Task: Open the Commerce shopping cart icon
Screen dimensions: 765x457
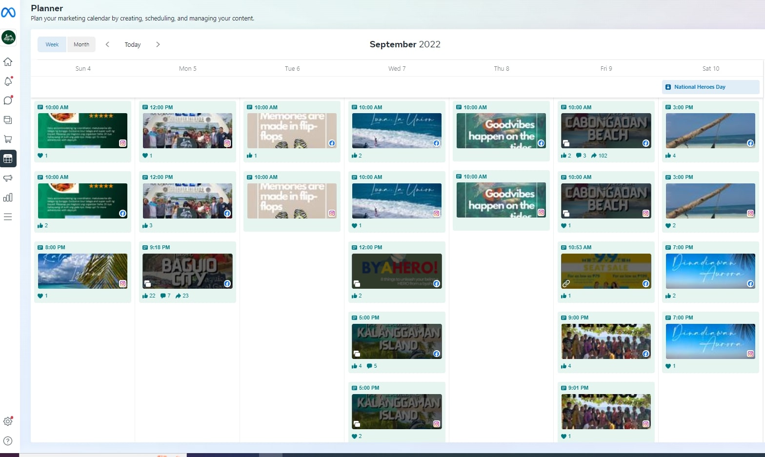Action: click(8, 139)
